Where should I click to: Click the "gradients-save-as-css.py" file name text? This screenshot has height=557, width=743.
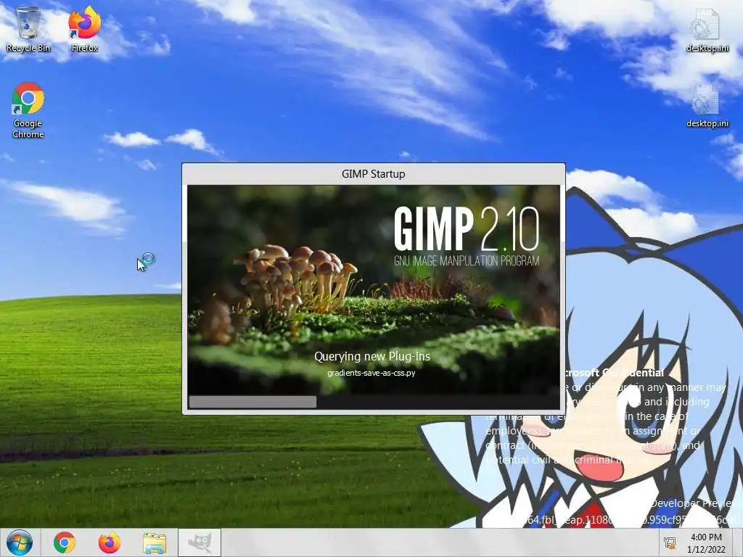tap(371, 373)
